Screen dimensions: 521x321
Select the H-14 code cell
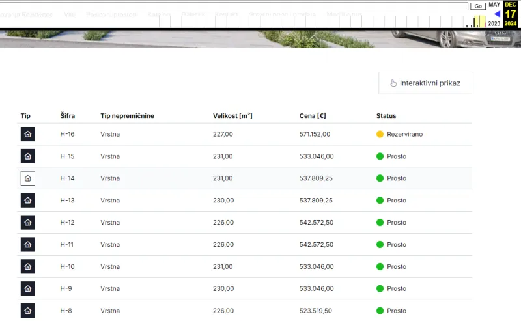(x=67, y=178)
